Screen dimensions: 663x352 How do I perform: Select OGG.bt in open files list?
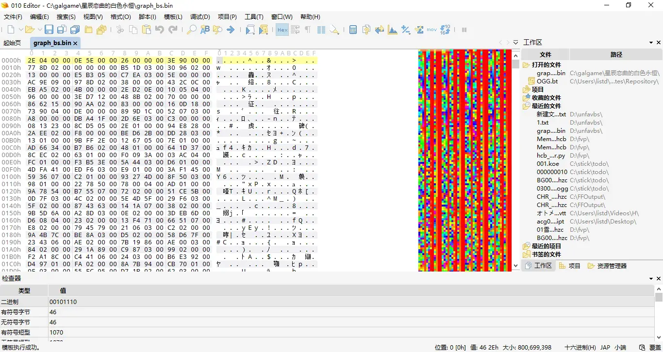[547, 81]
